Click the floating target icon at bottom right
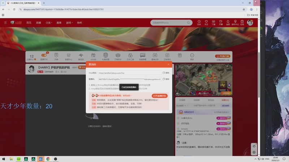The image size is (289, 162). tap(254, 152)
